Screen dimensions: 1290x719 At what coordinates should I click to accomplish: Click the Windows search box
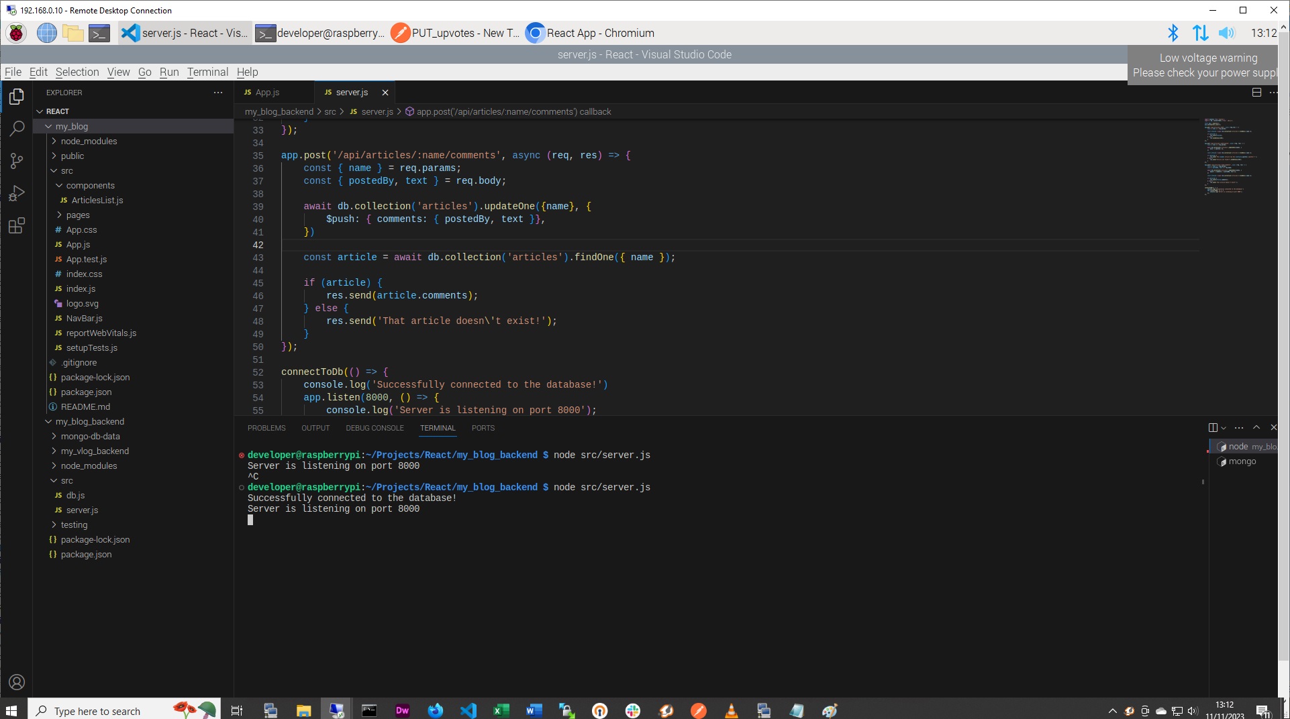(125, 710)
